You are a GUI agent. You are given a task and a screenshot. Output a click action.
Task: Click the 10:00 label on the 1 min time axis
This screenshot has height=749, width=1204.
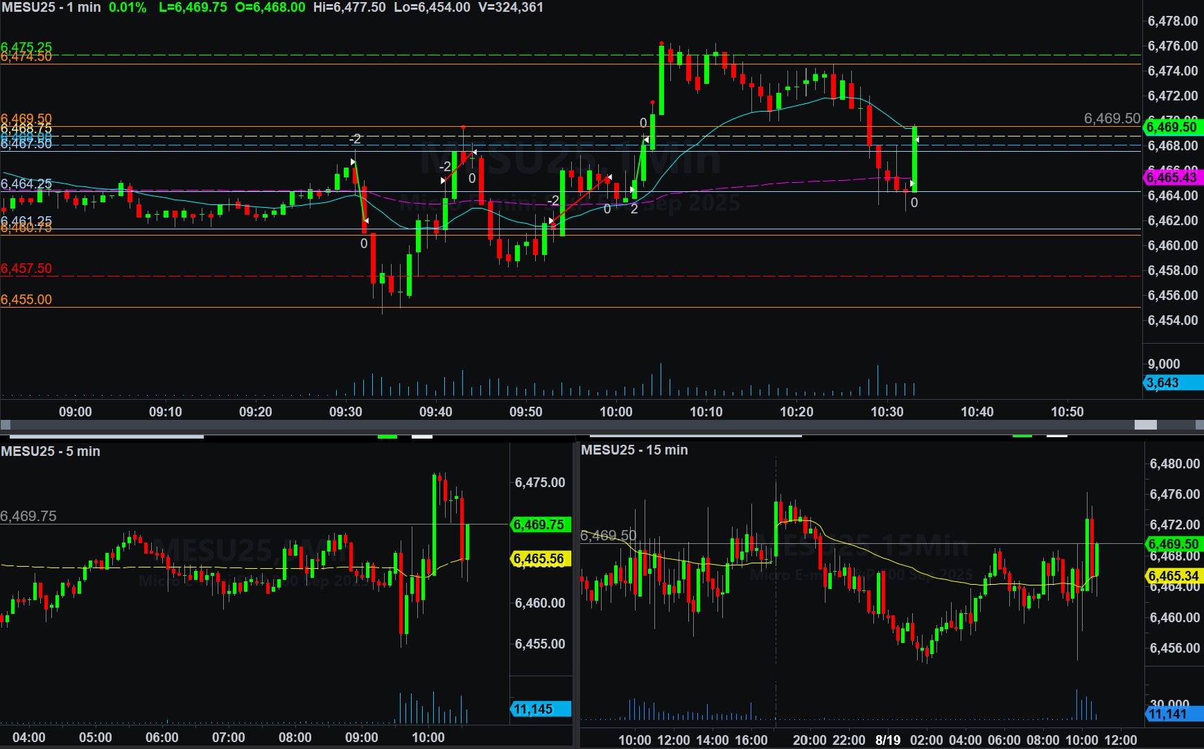point(616,412)
